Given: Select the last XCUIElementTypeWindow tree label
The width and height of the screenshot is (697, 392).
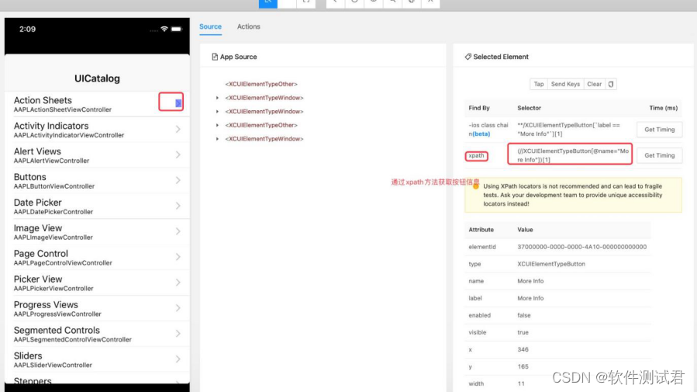Looking at the screenshot, I should [x=264, y=139].
